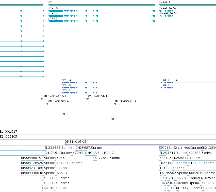216x192 pixels.
Task: Select the DME1-006O04 feature label
Action: click(x=125, y=101)
